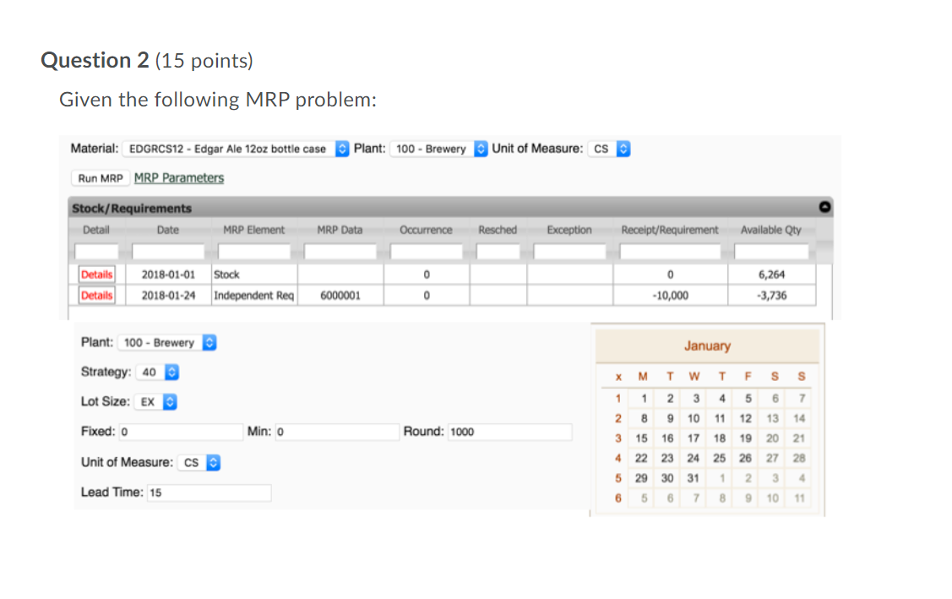Click the top Unit of Measure stepper icon
This screenshot has width=952, height=599.
tap(623, 148)
